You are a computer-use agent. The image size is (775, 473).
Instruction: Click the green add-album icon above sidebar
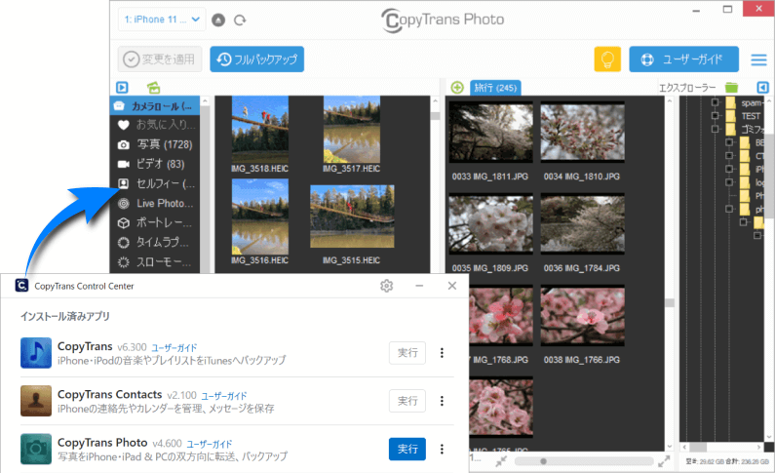point(154,88)
